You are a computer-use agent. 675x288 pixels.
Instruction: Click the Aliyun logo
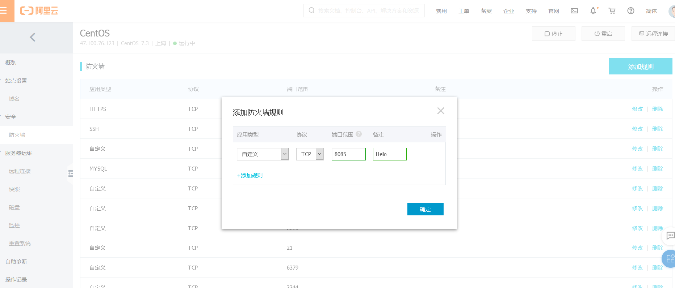pyautogui.click(x=39, y=11)
